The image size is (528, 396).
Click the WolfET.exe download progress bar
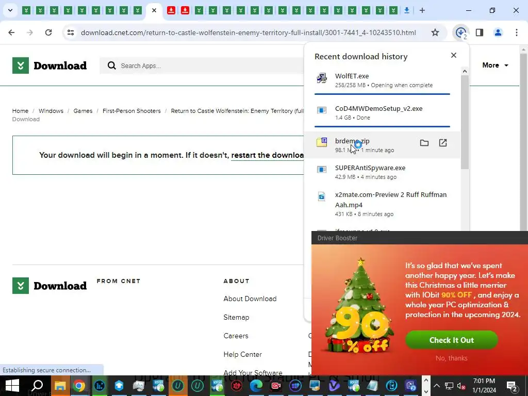tap(382, 94)
